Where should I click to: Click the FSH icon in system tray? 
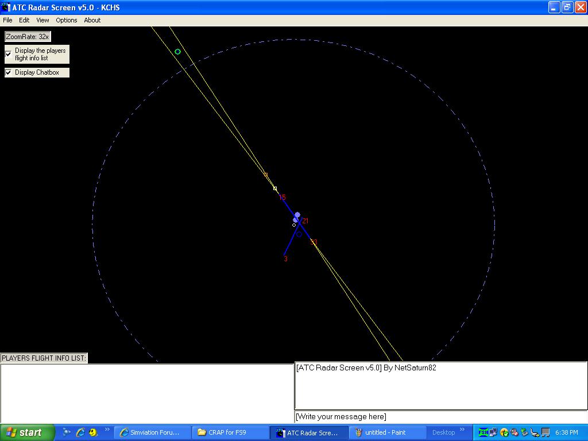click(x=483, y=432)
